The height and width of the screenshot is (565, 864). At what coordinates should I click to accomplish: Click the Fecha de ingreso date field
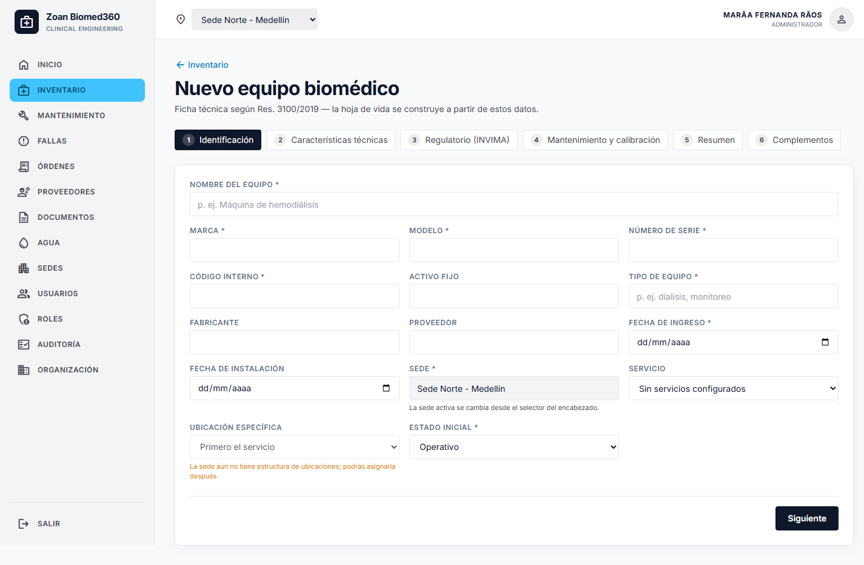click(x=734, y=342)
